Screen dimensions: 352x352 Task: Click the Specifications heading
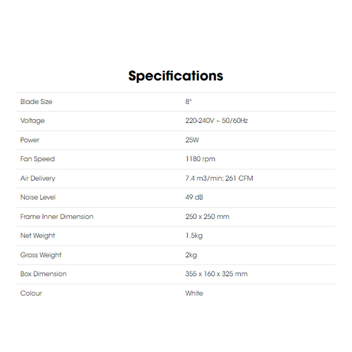(176, 76)
